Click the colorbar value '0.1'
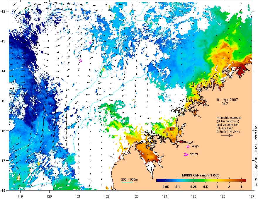The image size is (258, 199). click(x=178, y=187)
